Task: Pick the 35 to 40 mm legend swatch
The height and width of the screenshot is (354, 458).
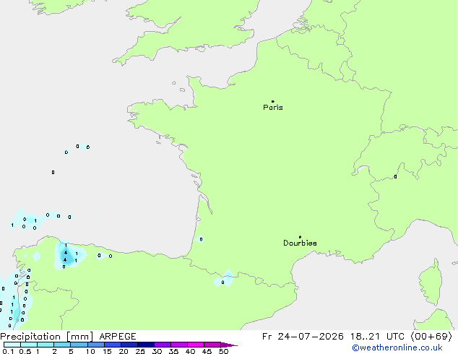Action: pos(179,345)
